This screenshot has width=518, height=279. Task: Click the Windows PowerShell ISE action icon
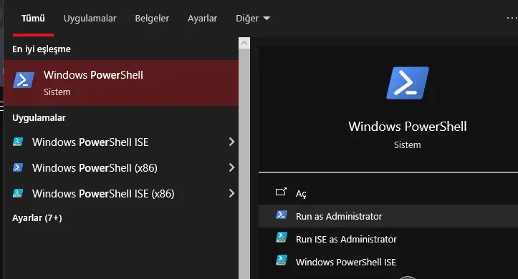(282, 260)
